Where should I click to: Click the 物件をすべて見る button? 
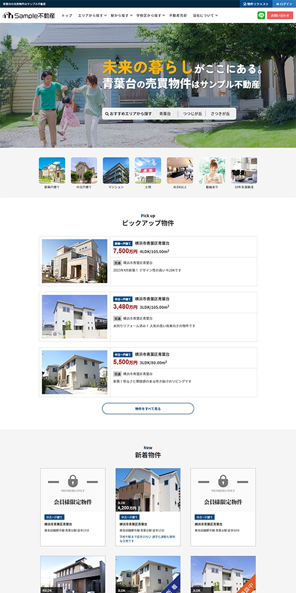click(x=148, y=409)
